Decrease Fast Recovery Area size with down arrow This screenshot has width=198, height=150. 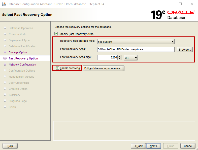pyautogui.click(x=119, y=59)
